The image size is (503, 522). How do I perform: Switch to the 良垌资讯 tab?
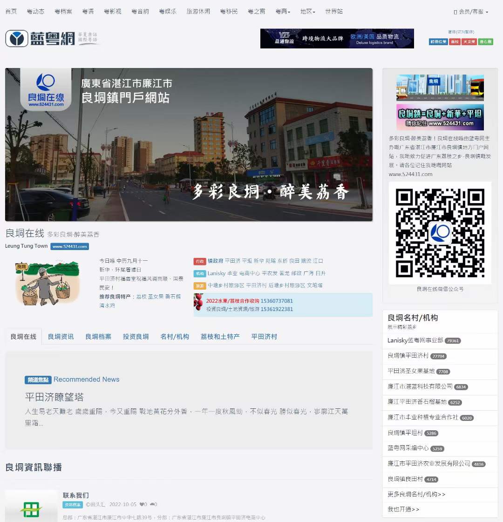(x=61, y=337)
